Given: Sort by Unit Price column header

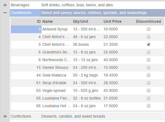Looking at the screenshot, I should coord(113,21).
